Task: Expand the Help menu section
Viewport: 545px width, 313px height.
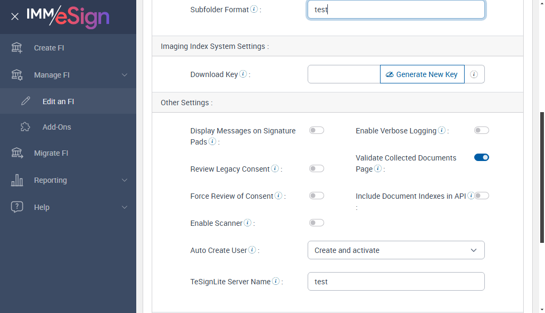Action: tap(124, 207)
